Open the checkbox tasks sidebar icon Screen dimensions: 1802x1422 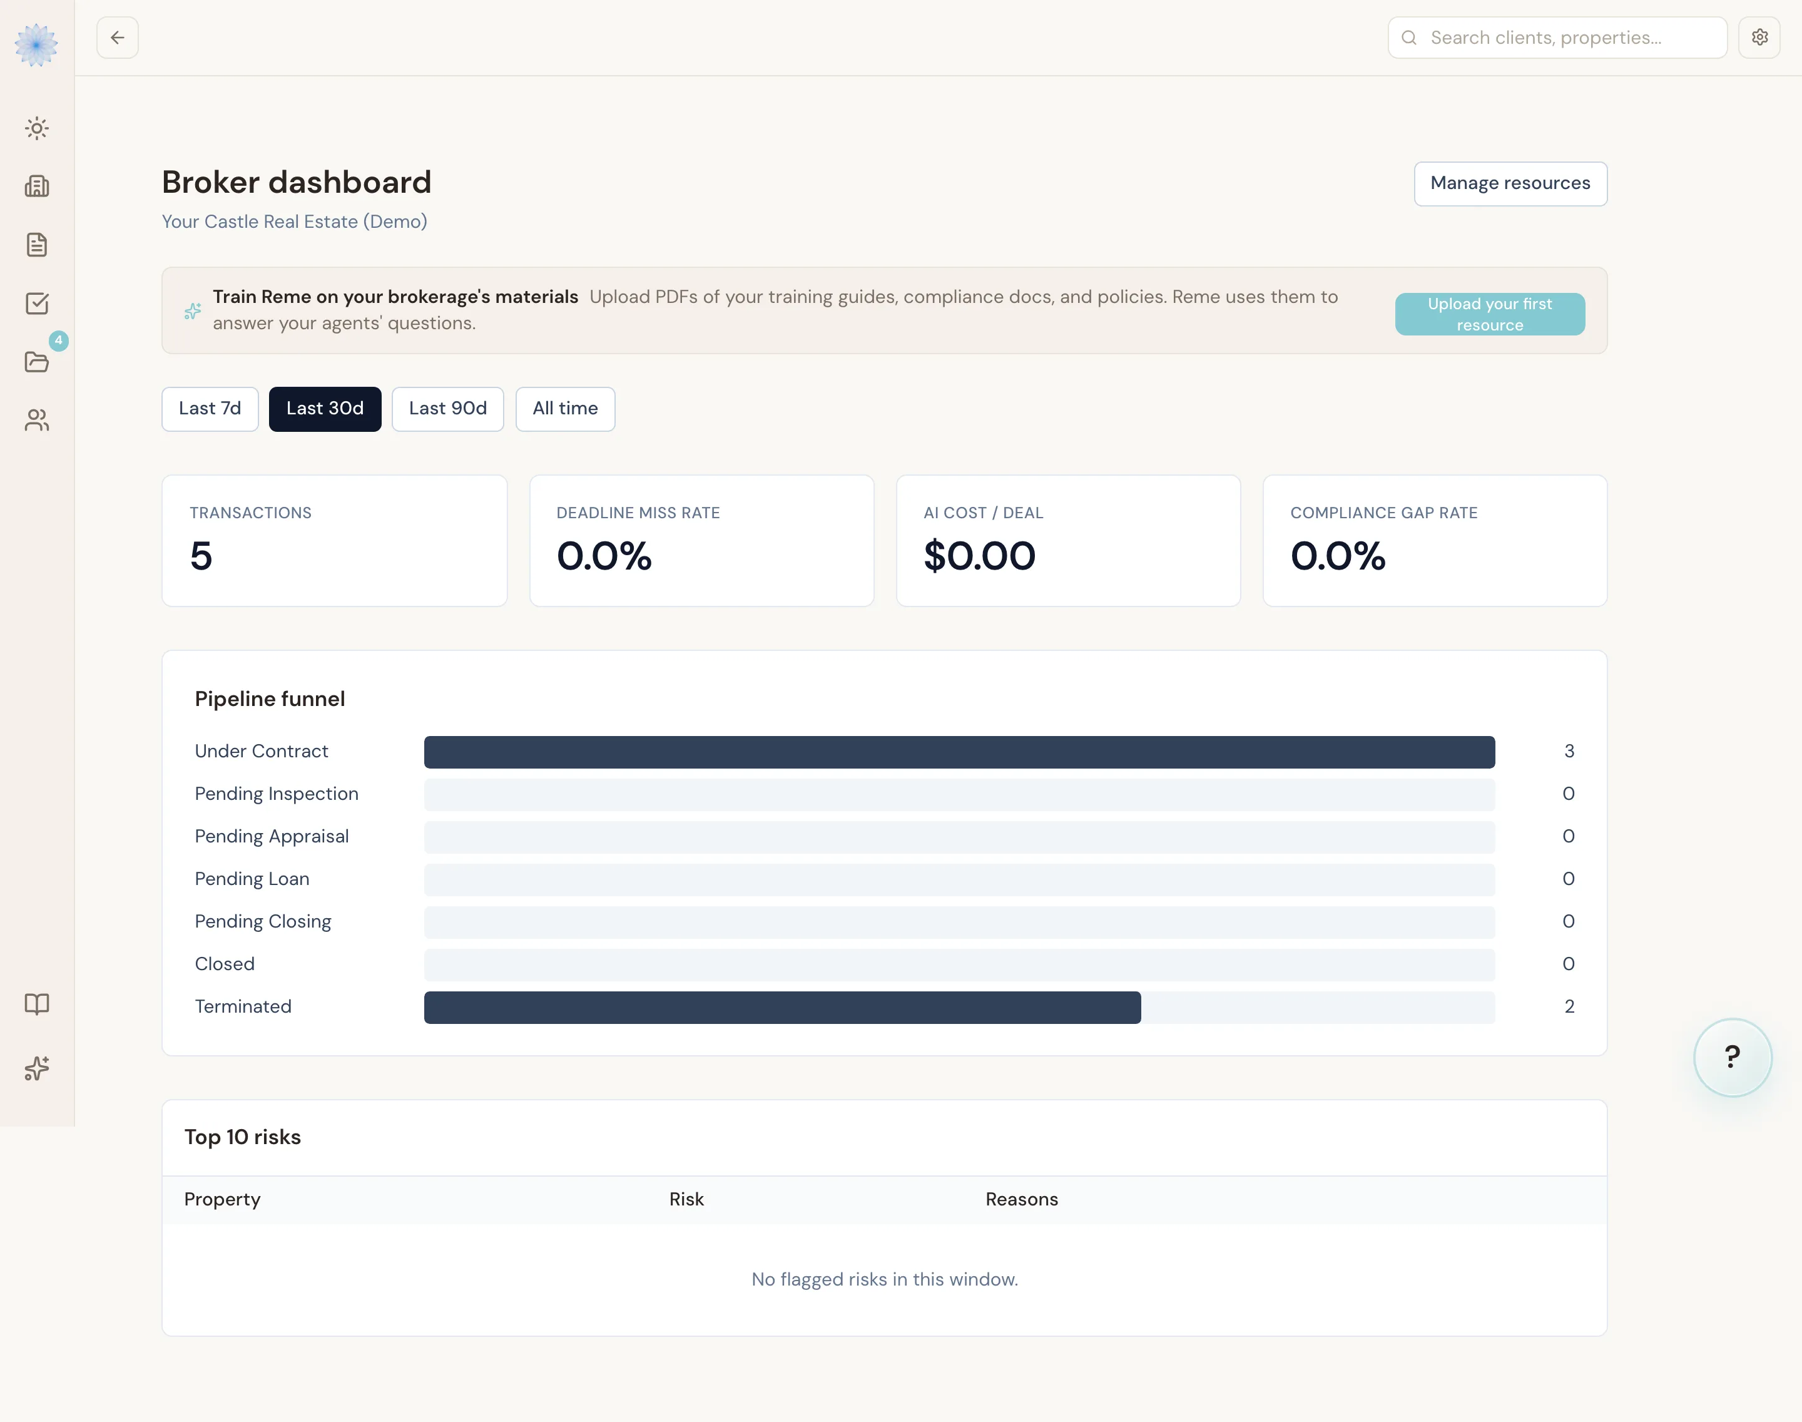click(37, 303)
